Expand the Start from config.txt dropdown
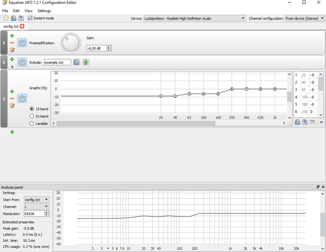Viewport: 326px width, 252px height. (36, 199)
